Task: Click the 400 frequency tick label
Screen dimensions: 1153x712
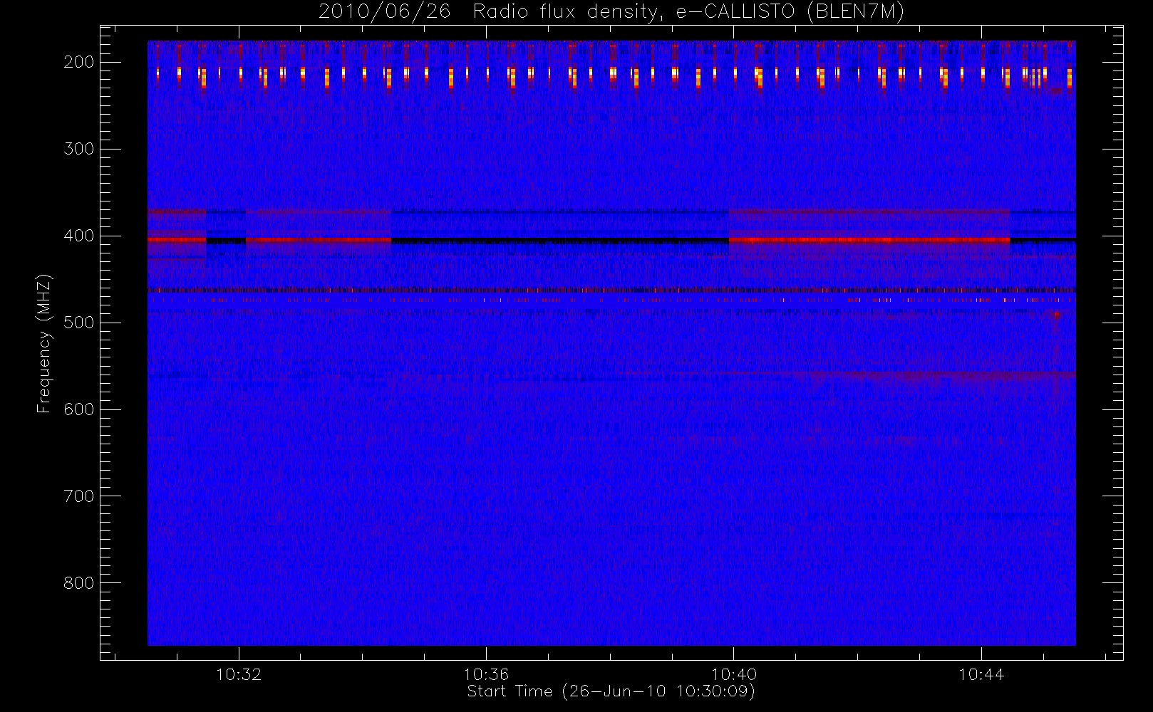Action: (79, 236)
